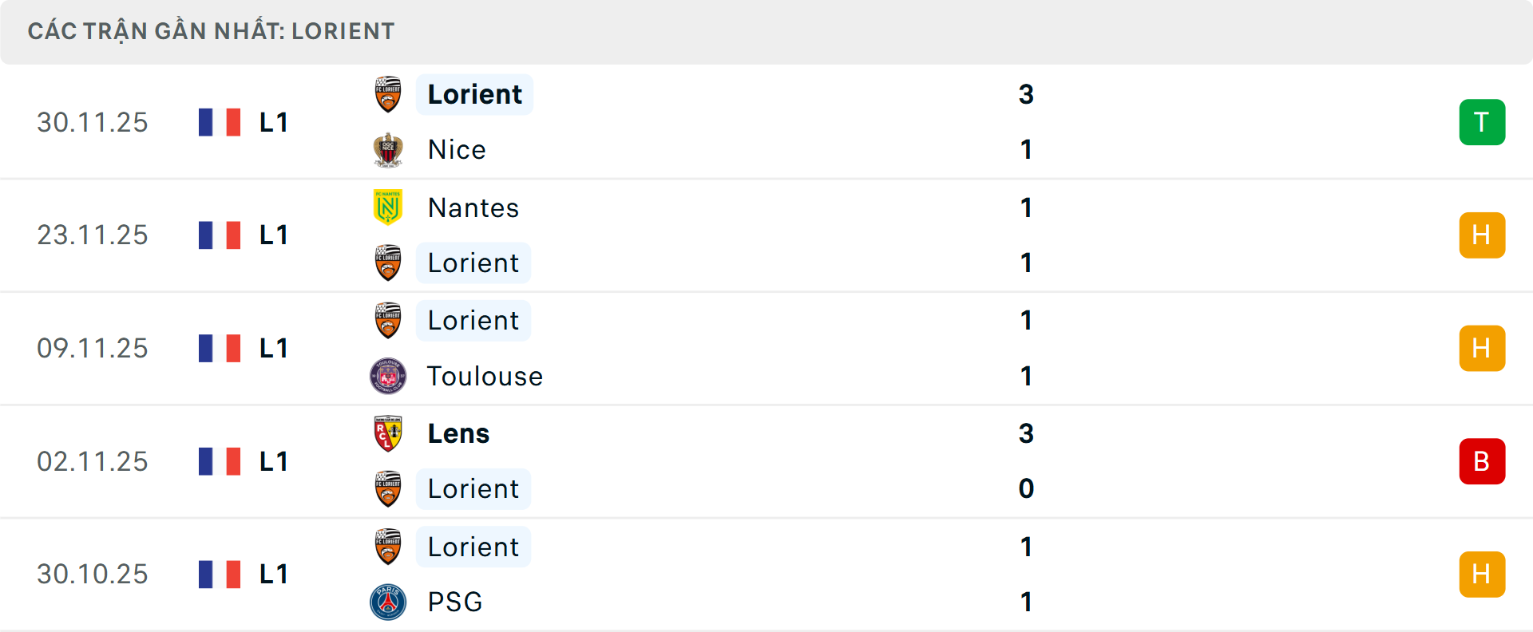Open the highlighted Lorient team link in the top match

(x=474, y=93)
